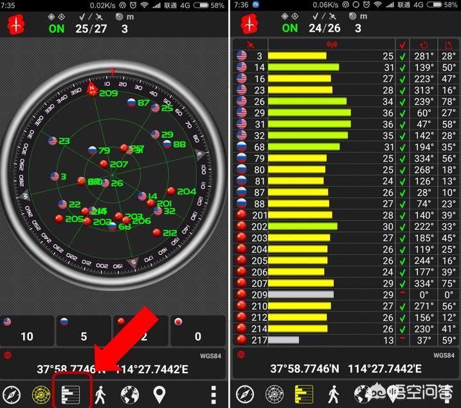
Task: Tap the green ON status on right screen
Action: pos(289,28)
